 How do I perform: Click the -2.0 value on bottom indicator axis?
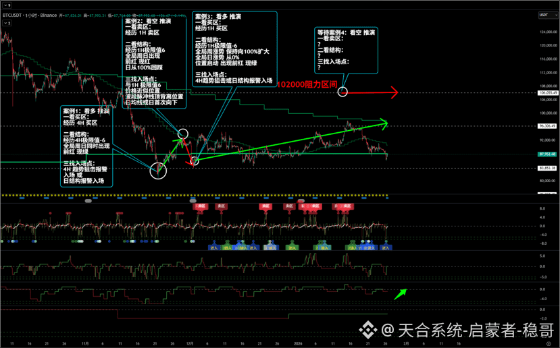coord(543,318)
